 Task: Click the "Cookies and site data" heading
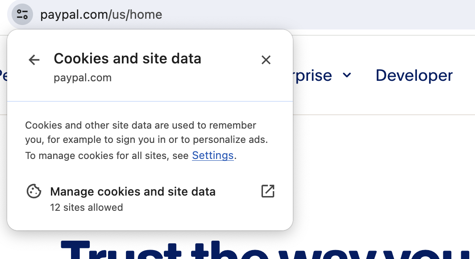coord(127,58)
